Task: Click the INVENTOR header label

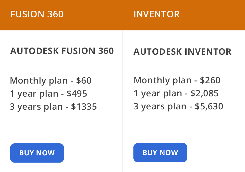Action: (156, 14)
